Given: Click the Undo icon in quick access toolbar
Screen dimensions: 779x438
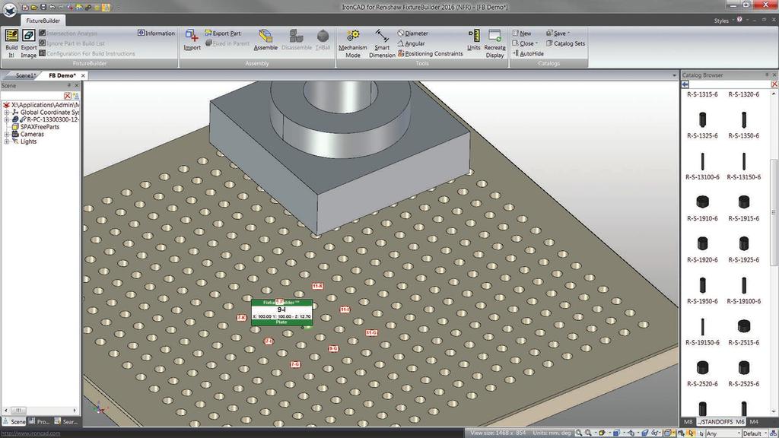Looking at the screenshot, I should (52, 7).
